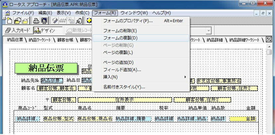Expand the 挿入(N) submenu
This screenshot has height=135, width=275.
click(141, 77)
